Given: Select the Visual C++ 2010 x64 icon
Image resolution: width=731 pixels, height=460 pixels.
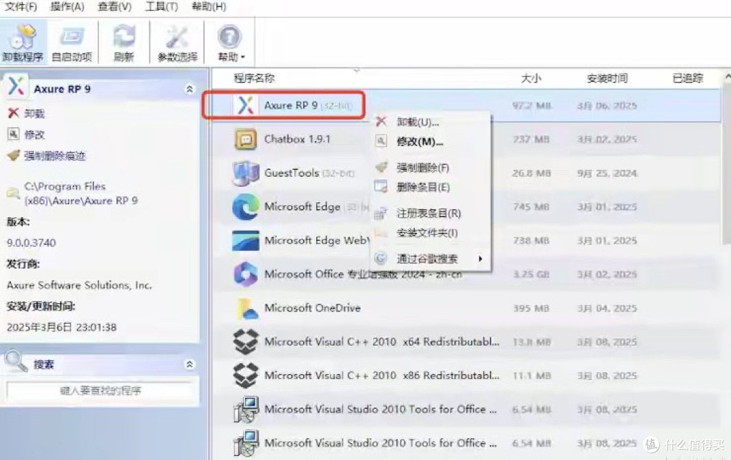Looking at the screenshot, I should click(x=246, y=342).
